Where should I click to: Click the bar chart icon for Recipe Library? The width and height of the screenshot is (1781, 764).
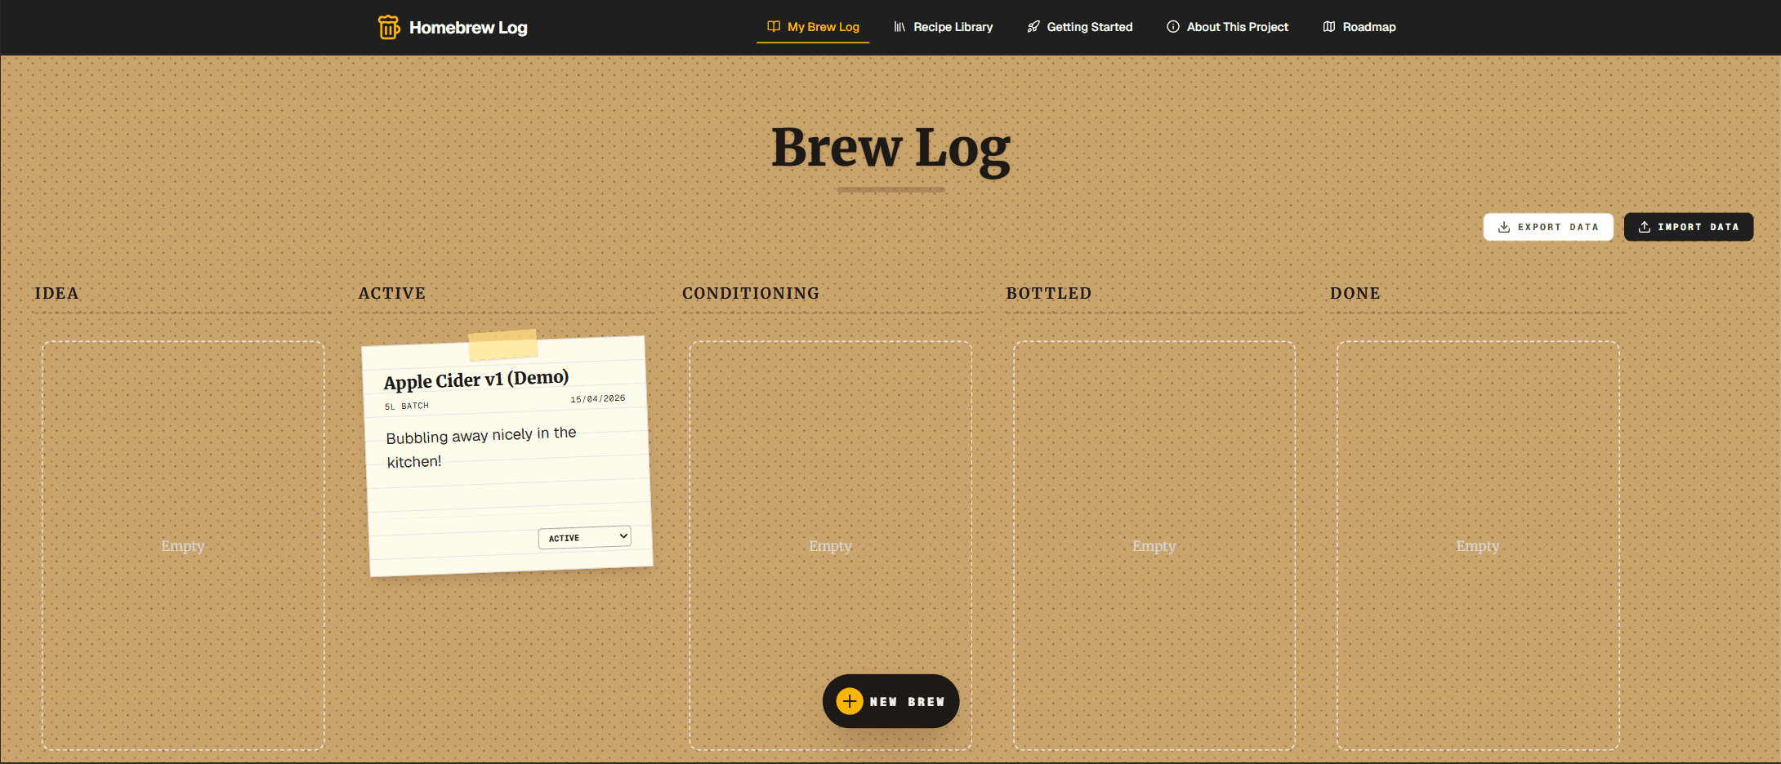[x=899, y=26]
